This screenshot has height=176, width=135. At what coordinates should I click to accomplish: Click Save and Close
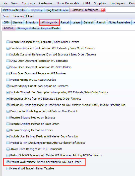pyautogui.click(x=23, y=16)
